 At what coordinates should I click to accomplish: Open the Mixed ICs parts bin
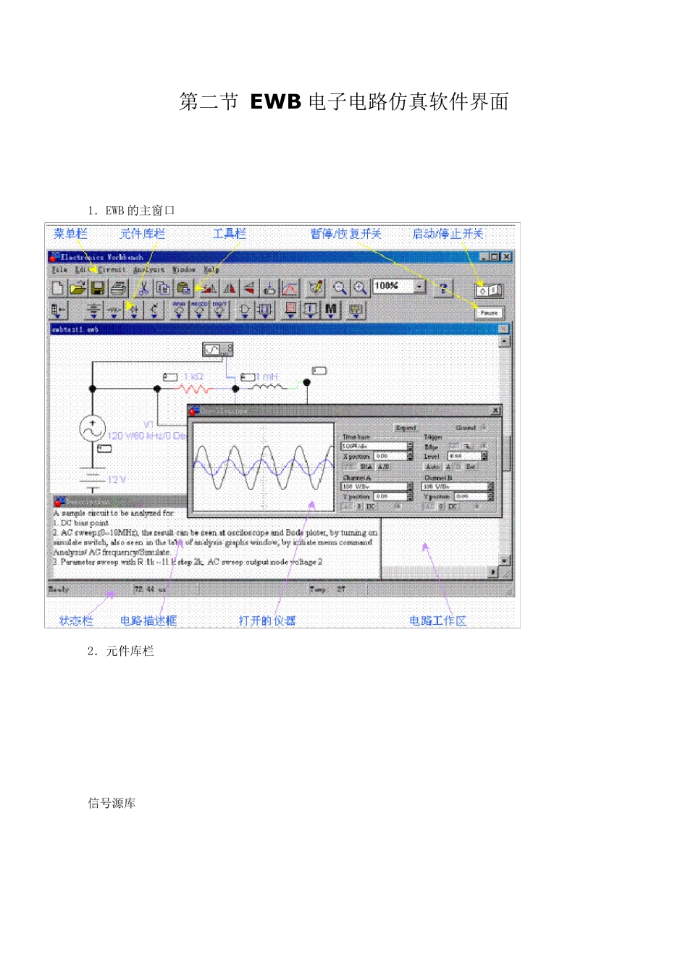pos(199,310)
